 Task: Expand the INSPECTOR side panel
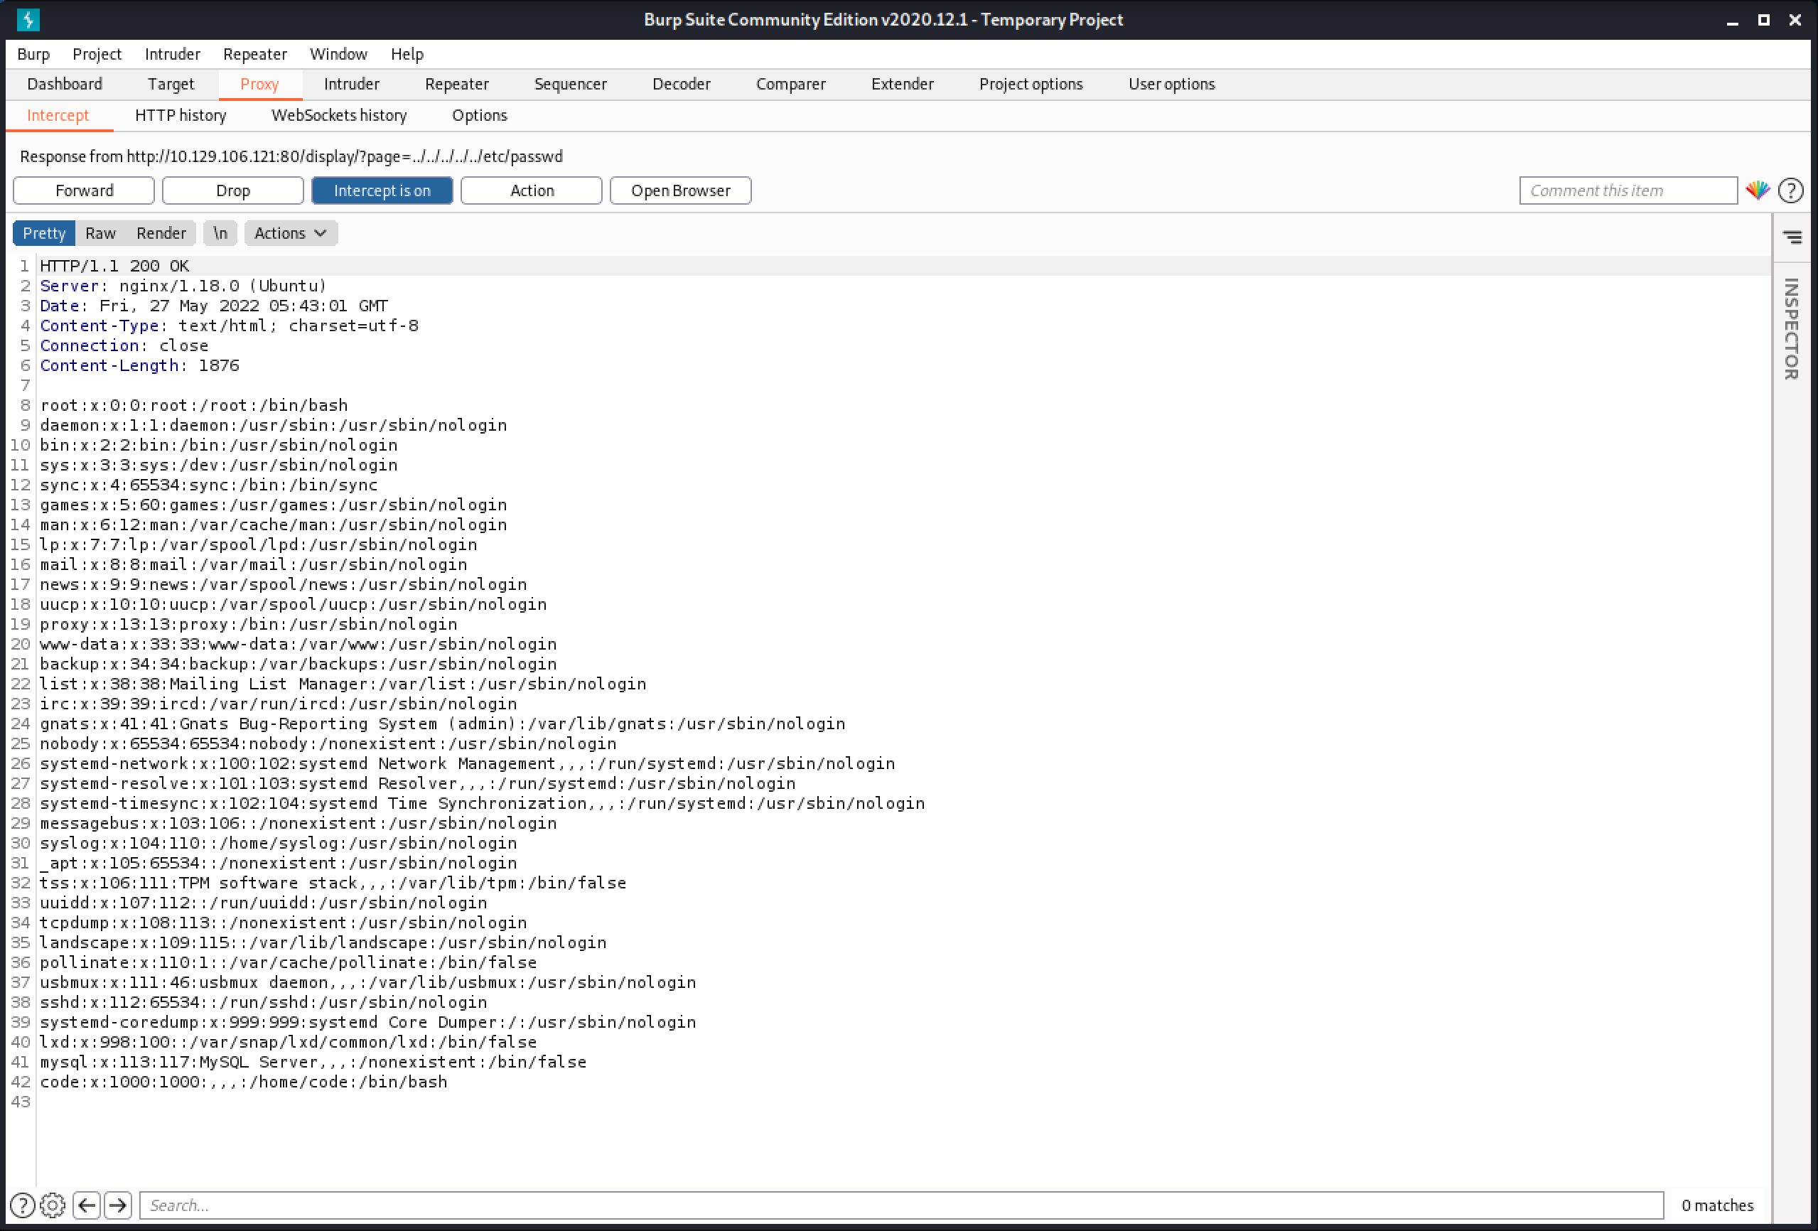pos(1792,328)
